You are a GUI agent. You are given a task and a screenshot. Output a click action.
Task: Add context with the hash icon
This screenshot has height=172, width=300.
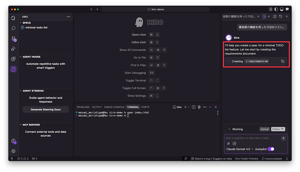coord(228,144)
